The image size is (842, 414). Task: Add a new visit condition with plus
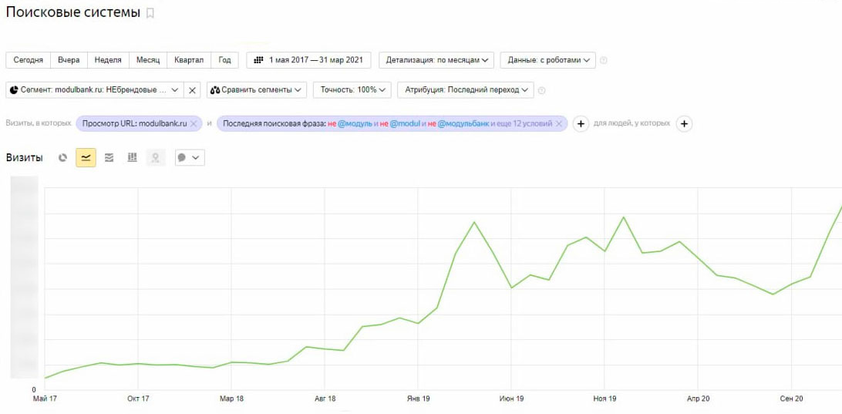click(581, 123)
